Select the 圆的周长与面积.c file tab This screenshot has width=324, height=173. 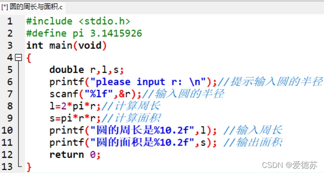click(32, 7)
